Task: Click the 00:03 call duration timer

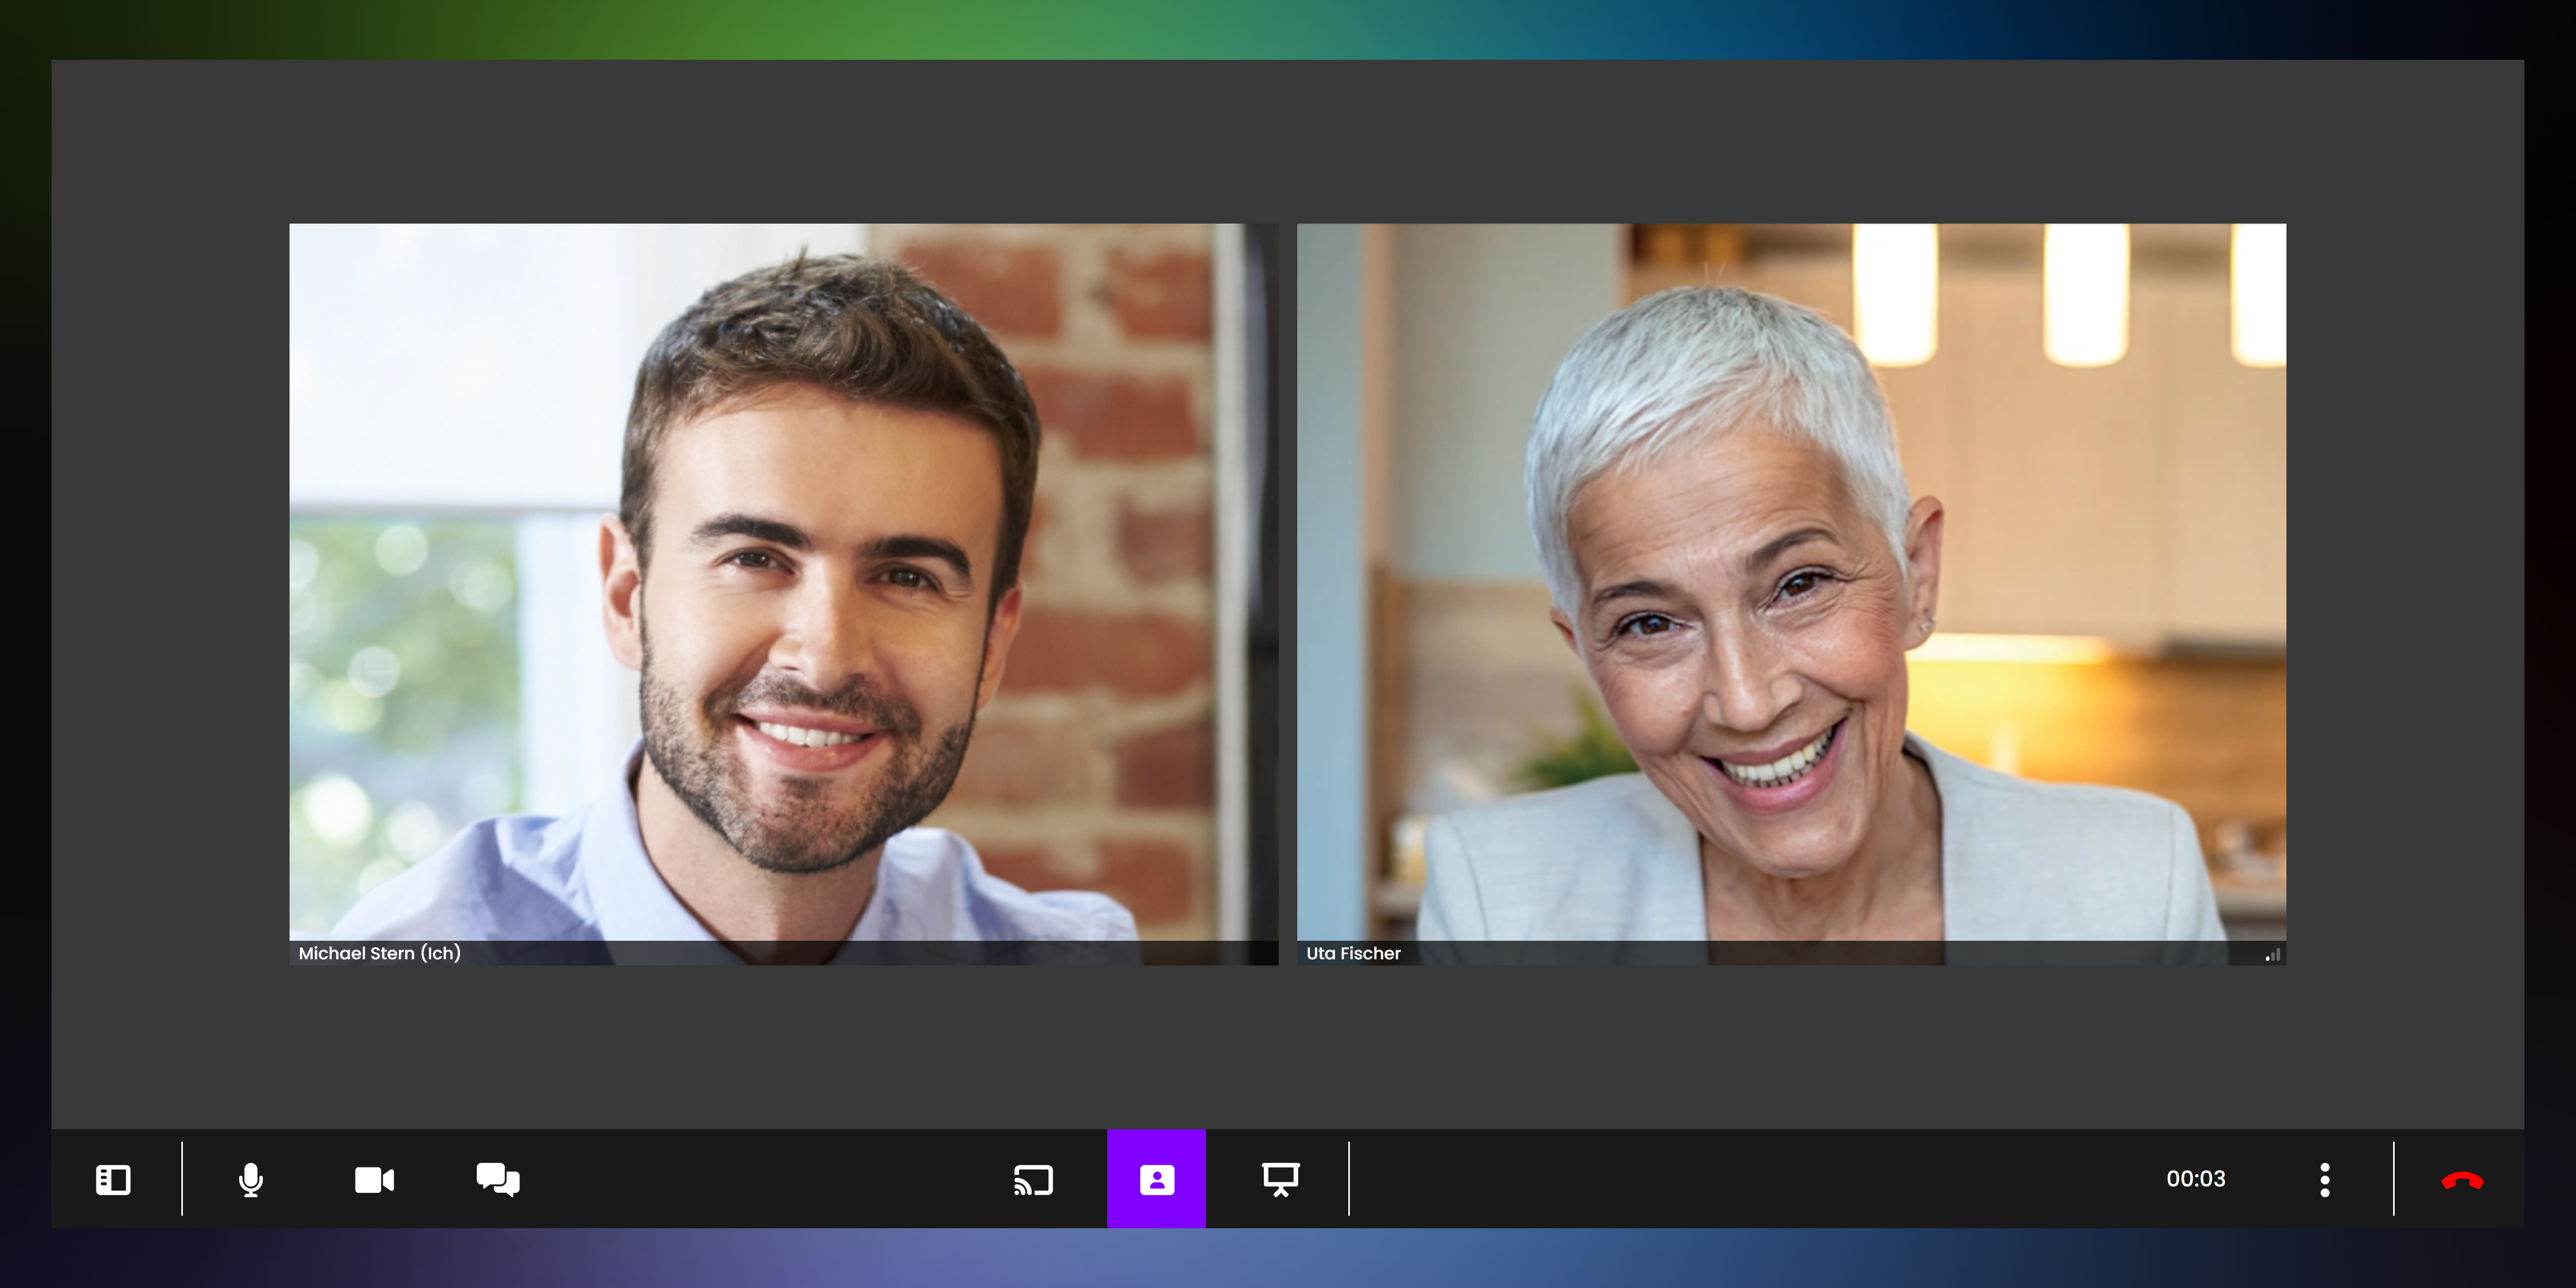Action: [x=2195, y=1179]
